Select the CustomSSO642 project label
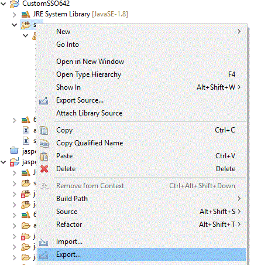This screenshot has width=261, height=265. (46, 4)
